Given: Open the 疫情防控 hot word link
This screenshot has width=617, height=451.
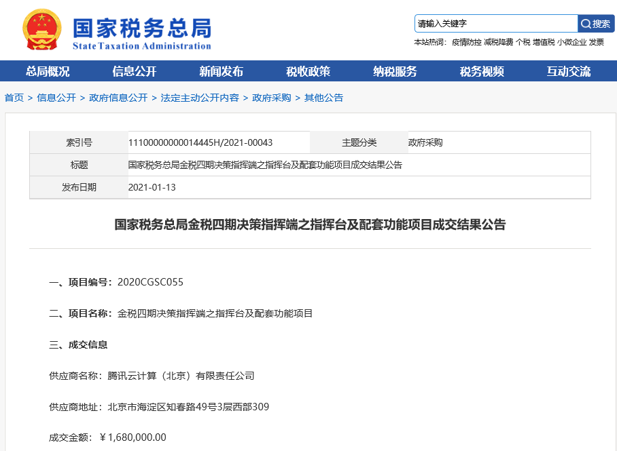Looking at the screenshot, I should click(x=466, y=42).
